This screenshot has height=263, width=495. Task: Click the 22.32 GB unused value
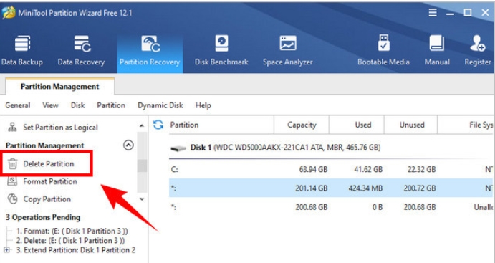[421, 170]
